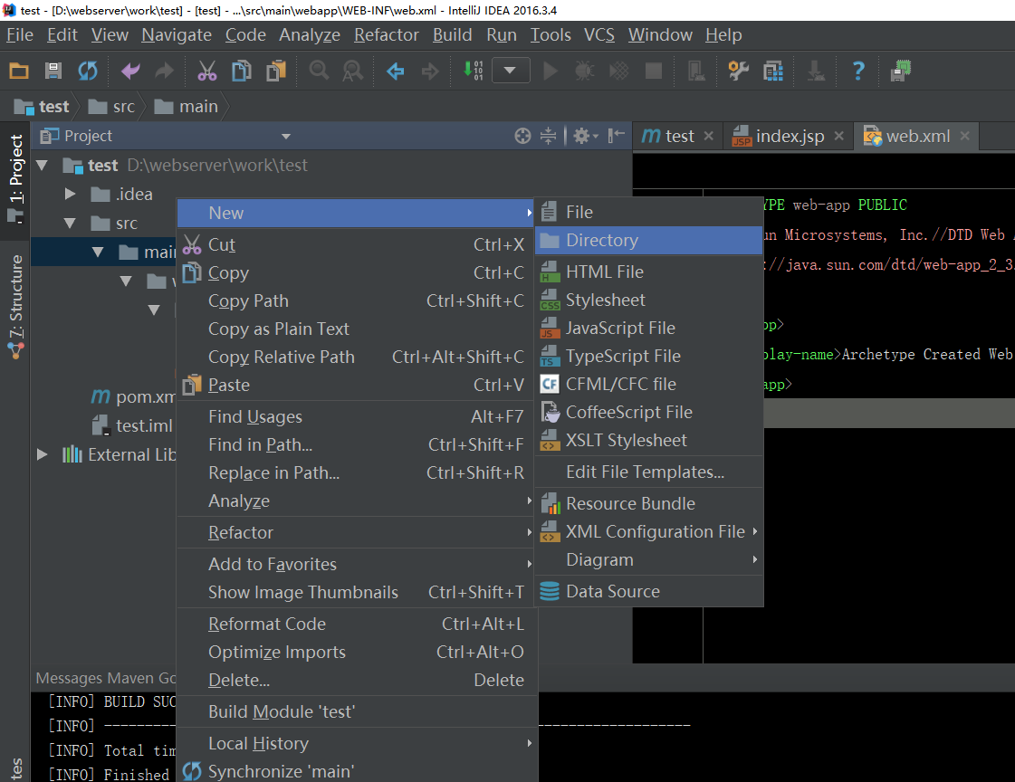Open the Project view selector dropdown
The image size is (1015, 782).
tap(286, 136)
